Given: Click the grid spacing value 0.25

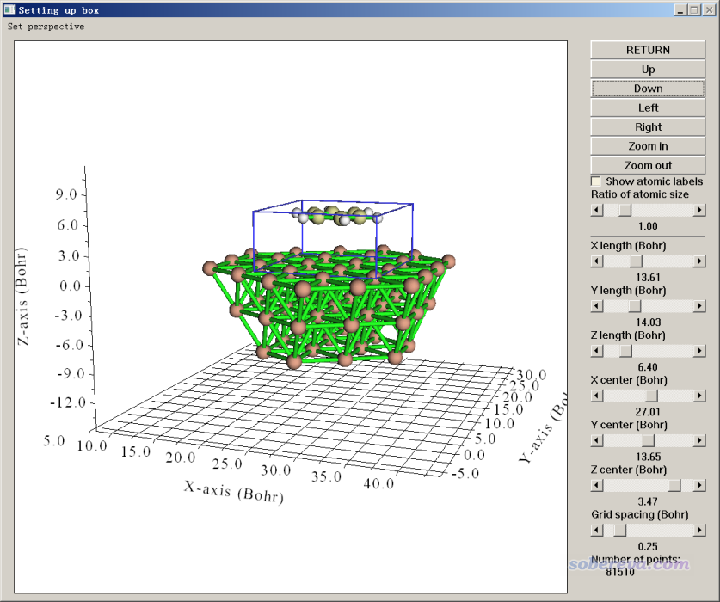Looking at the screenshot, I should [x=648, y=546].
